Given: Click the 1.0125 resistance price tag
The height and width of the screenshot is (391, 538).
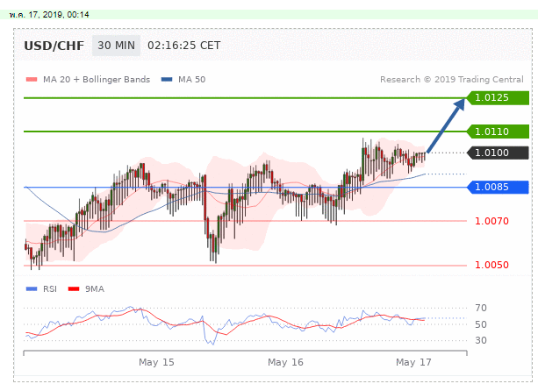Looking at the screenshot, I should point(498,97).
